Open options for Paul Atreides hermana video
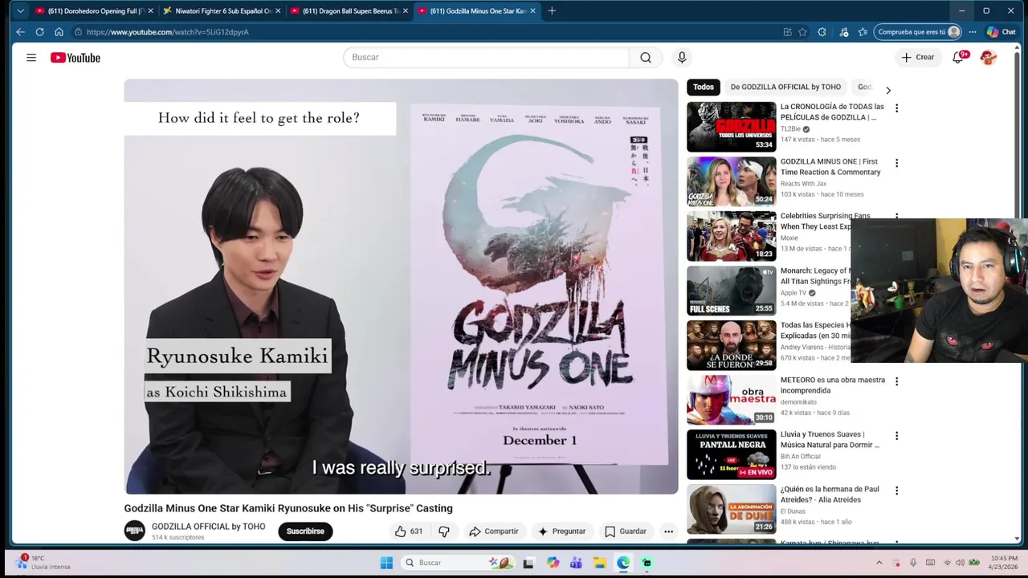 click(x=896, y=490)
